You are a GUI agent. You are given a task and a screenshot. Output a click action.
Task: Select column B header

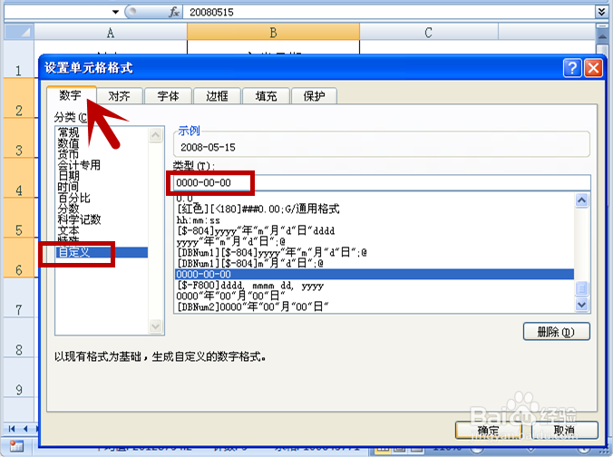273,32
